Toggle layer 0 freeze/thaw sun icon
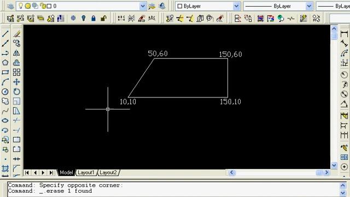 pyautogui.click(x=28, y=6)
